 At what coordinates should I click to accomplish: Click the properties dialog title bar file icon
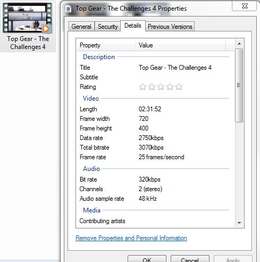point(68,9)
